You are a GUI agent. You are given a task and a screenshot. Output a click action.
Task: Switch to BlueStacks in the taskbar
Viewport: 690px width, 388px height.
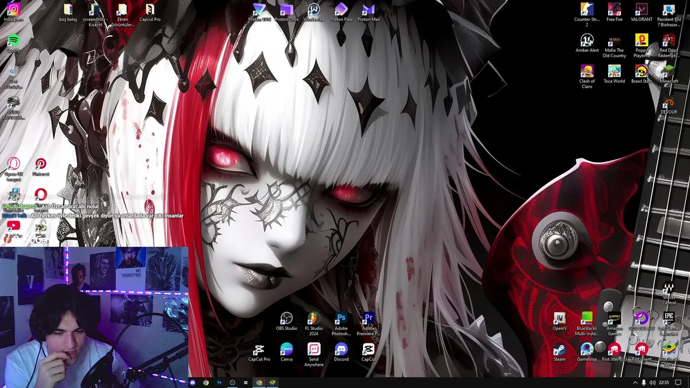(x=273, y=383)
